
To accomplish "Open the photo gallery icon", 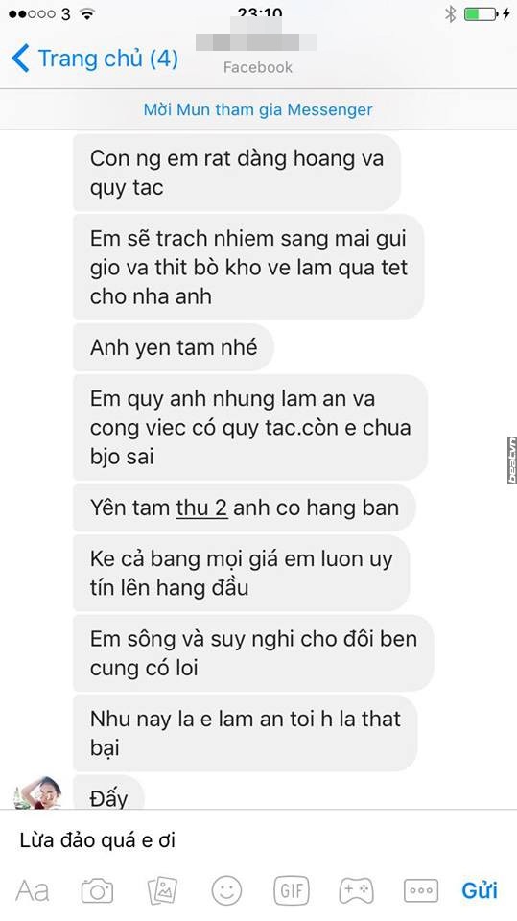I will [162, 891].
